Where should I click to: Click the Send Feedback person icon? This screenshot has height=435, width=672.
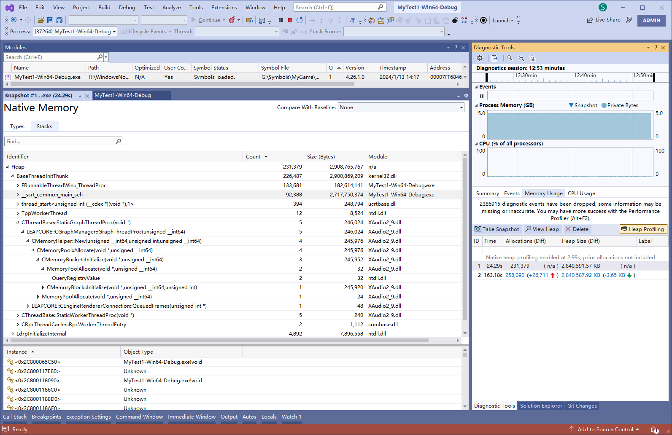pos(629,20)
